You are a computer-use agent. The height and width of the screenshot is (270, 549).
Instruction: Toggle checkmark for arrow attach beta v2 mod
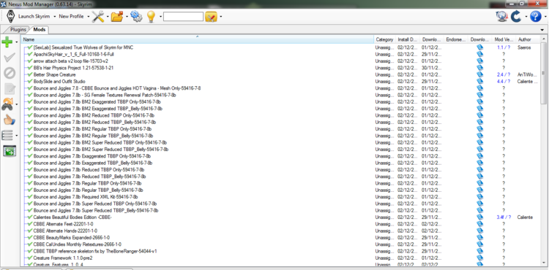pyautogui.click(x=30, y=61)
